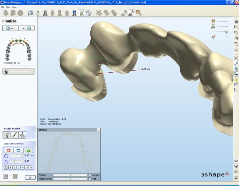This screenshot has width=239, height=186.
Task: Choose the red add wax mode
Action: pyautogui.click(x=9, y=150)
